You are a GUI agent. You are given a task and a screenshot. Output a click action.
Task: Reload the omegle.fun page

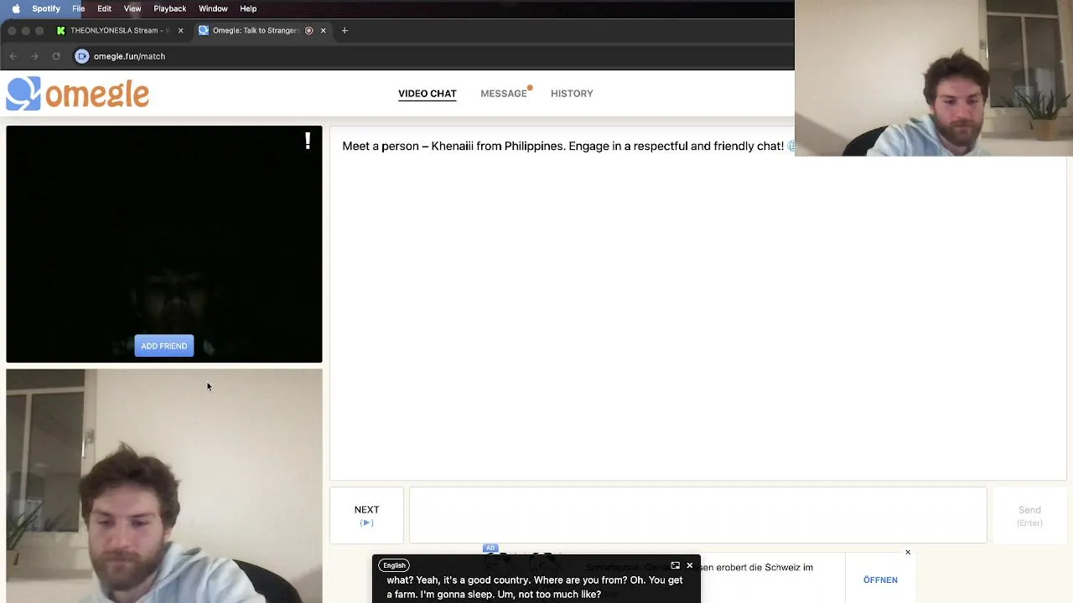click(x=56, y=56)
